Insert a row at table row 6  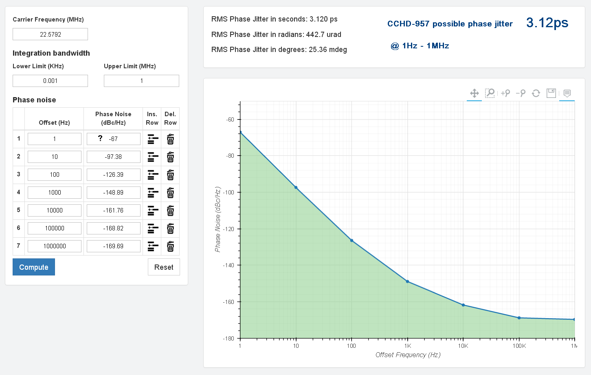coord(153,229)
